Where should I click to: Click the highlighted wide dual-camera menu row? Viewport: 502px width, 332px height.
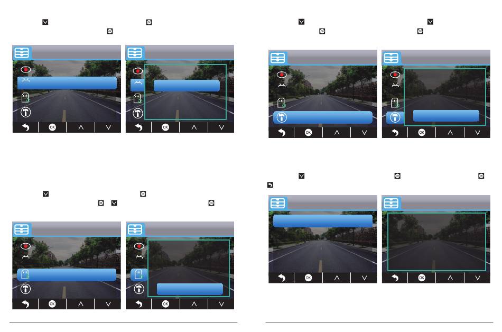point(67,83)
